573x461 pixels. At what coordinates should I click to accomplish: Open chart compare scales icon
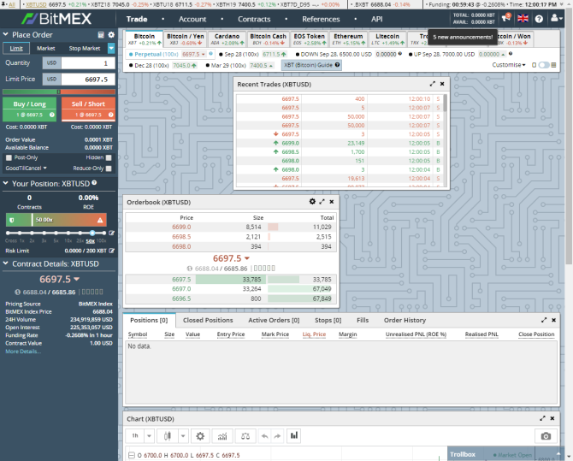pos(245,436)
